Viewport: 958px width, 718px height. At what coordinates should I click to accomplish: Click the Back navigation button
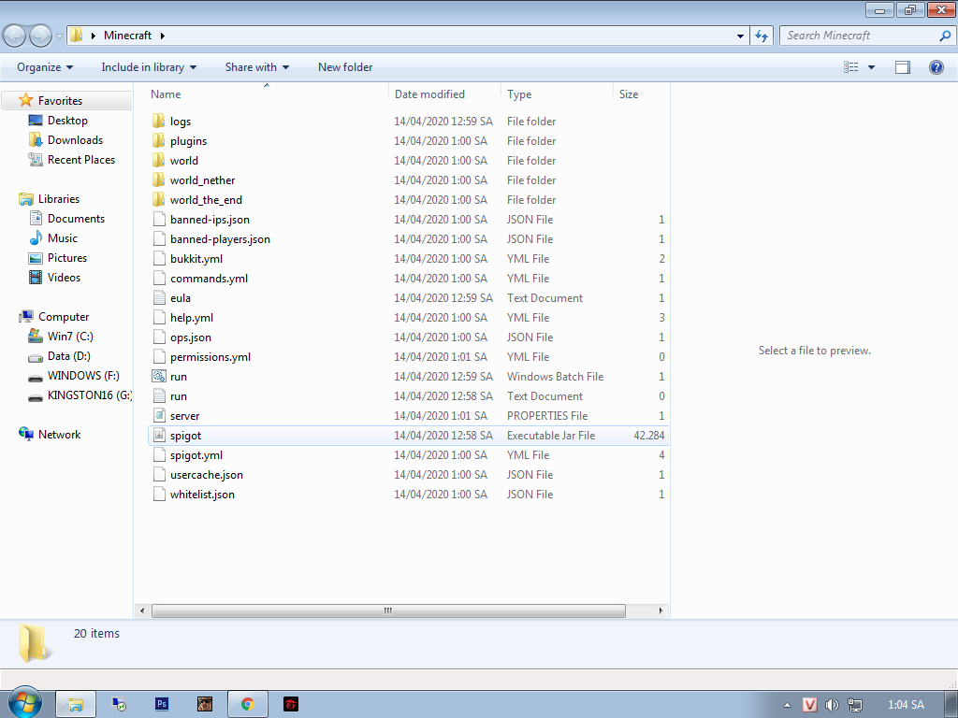click(15, 36)
